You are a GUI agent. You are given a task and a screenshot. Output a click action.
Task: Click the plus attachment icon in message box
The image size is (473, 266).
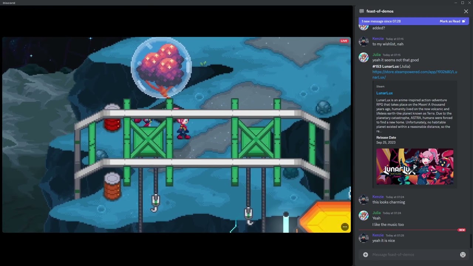365,255
